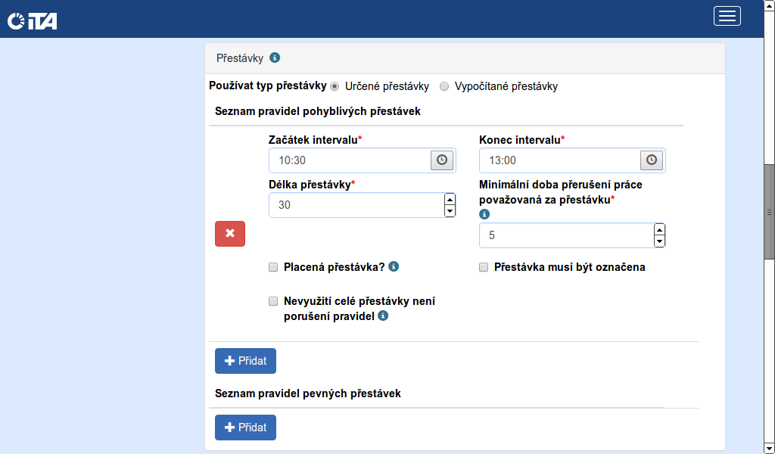The height and width of the screenshot is (454, 775).
Task: Select Určené přestávky radio option
Action: click(x=335, y=86)
